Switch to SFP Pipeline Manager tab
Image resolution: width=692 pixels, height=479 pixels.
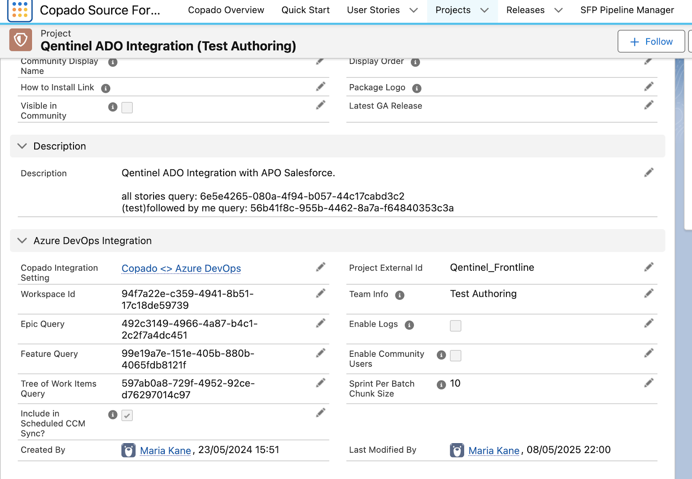pos(627,10)
